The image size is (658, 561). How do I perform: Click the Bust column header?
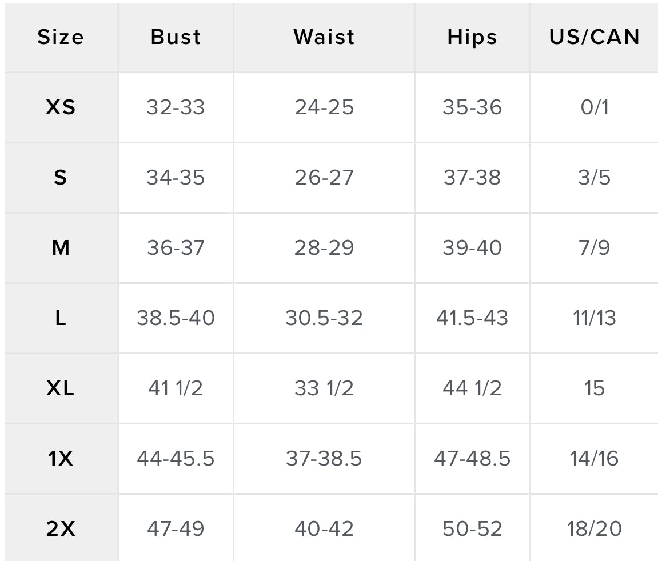tap(176, 37)
